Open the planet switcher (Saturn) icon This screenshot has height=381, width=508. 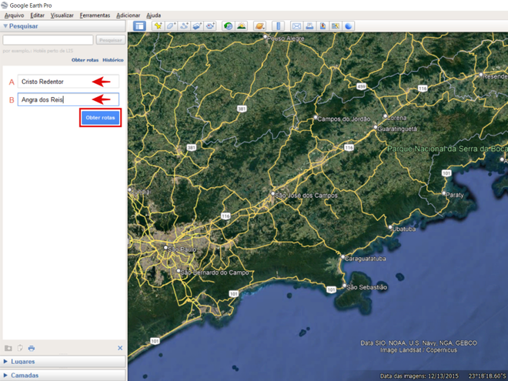click(260, 26)
